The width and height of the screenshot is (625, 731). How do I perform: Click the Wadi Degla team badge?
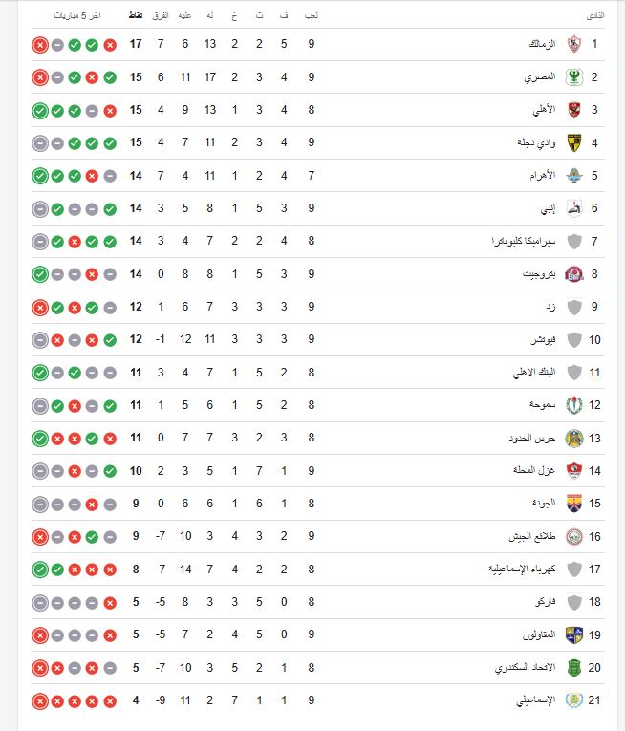pyautogui.click(x=574, y=142)
